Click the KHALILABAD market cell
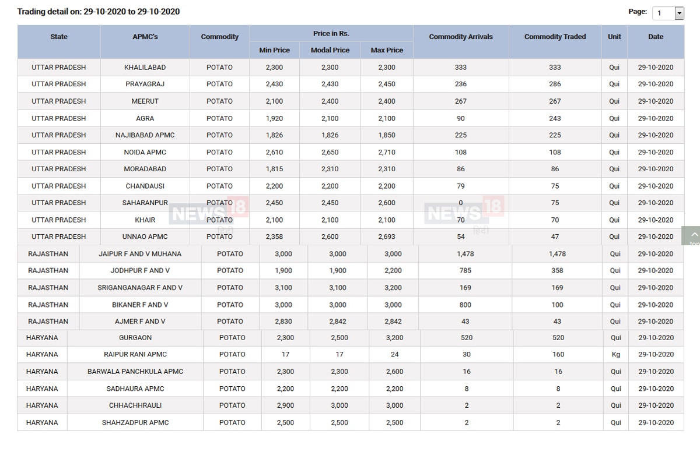The image size is (700, 466). (x=145, y=68)
